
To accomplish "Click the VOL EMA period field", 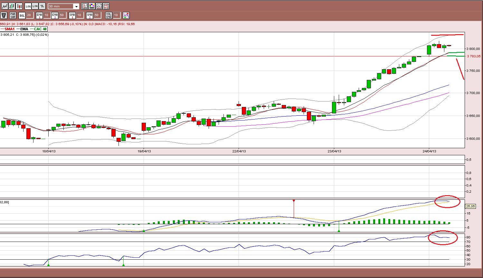I will pos(116,15).
